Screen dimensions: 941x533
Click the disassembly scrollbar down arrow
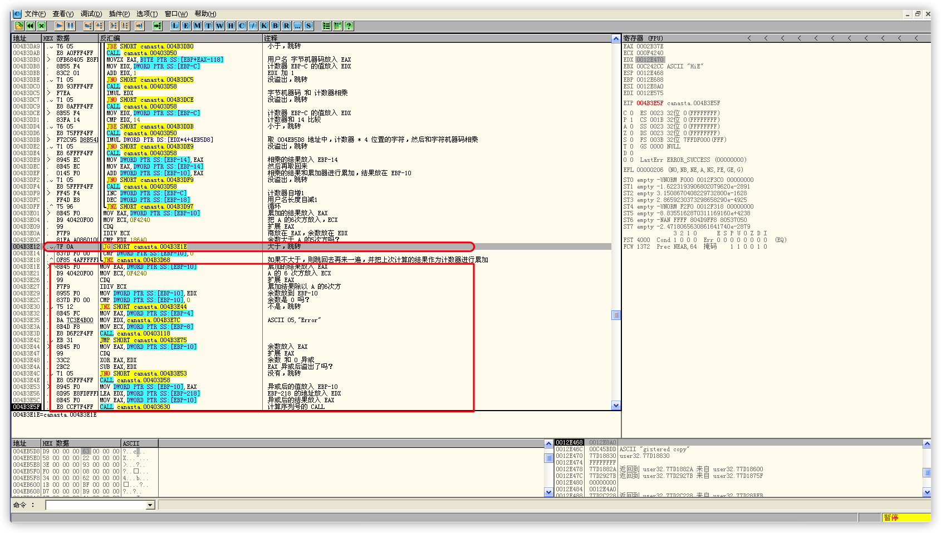pyautogui.click(x=616, y=406)
